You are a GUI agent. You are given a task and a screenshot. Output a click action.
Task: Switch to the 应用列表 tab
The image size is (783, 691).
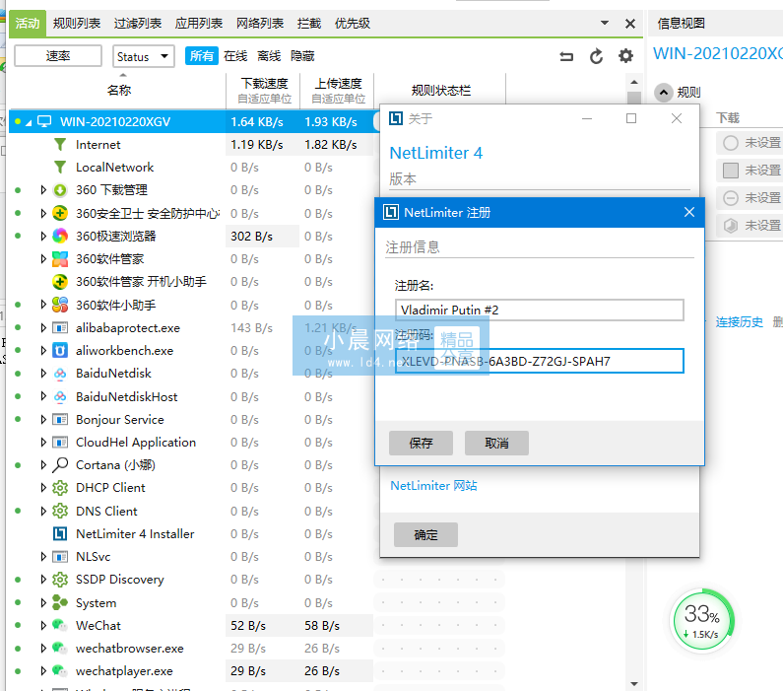(199, 23)
